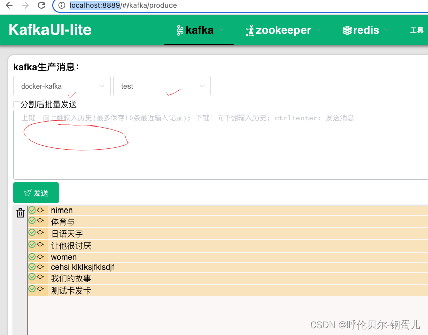The width and height of the screenshot is (428, 335).
Task: Open the redis menu tab
Action: [365, 30]
